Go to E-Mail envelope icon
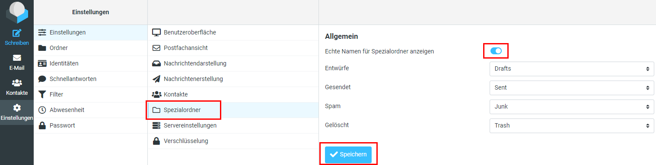The image size is (656, 165). [x=17, y=62]
